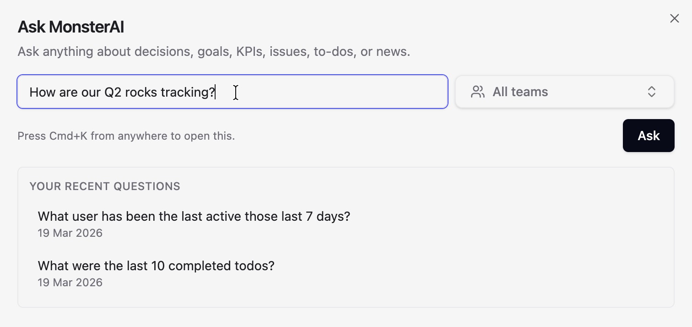
Task: Click the "Ask anything about decisions" subtitle
Action: pyautogui.click(x=214, y=51)
